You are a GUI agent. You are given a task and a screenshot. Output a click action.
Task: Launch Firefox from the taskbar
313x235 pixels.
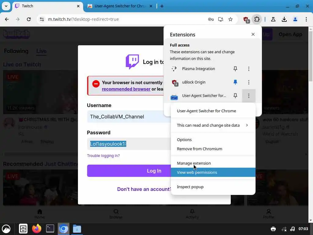[x=37, y=229]
